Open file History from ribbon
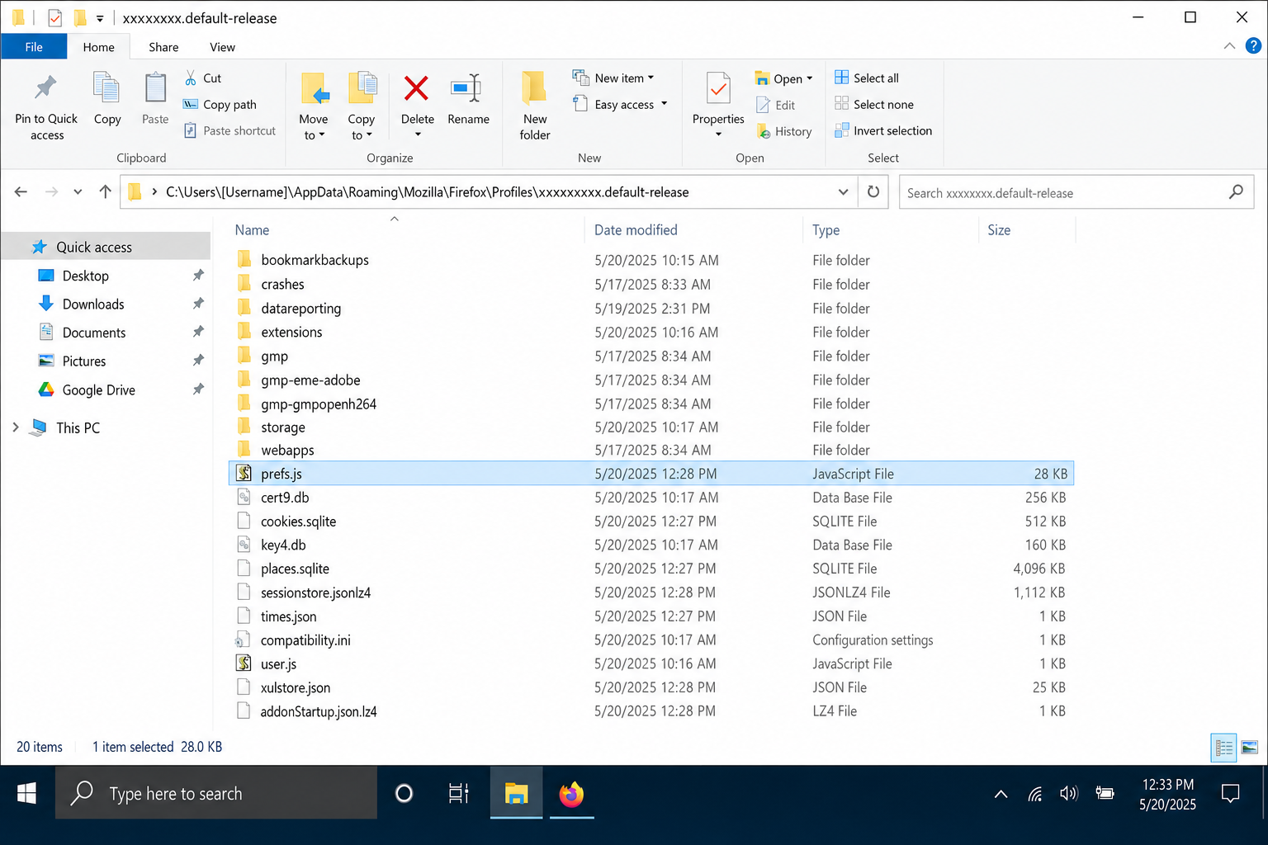Viewport: 1268px width, 845px height. click(785, 131)
